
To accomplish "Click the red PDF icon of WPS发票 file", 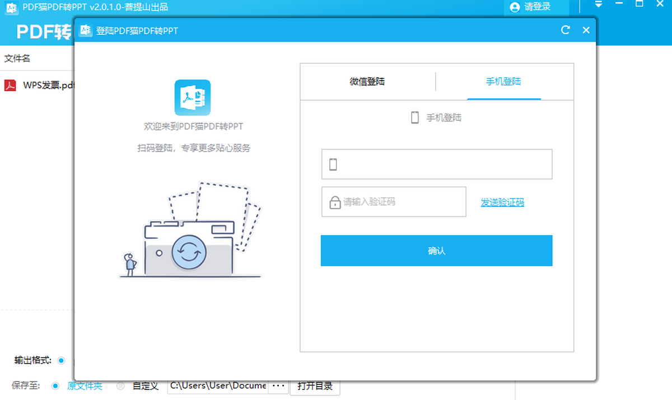I will 11,86.
